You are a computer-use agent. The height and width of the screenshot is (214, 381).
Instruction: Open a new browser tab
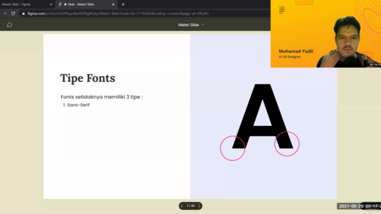[123, 4]
